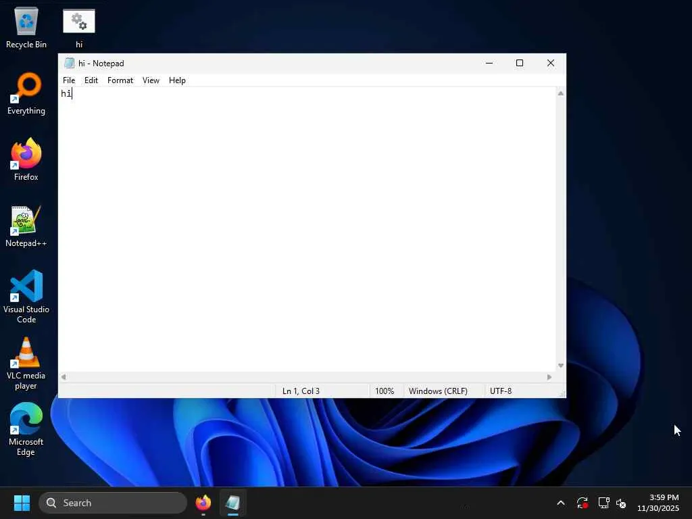Click the taskbar Search box

(x=113, y=503)
